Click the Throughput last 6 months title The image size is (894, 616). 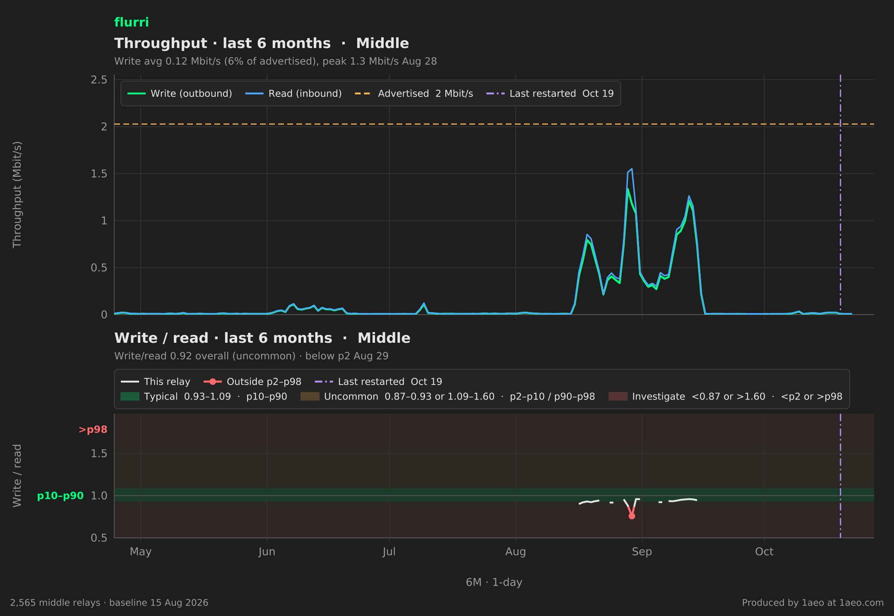pyautogui.click(x=262, y=43)
